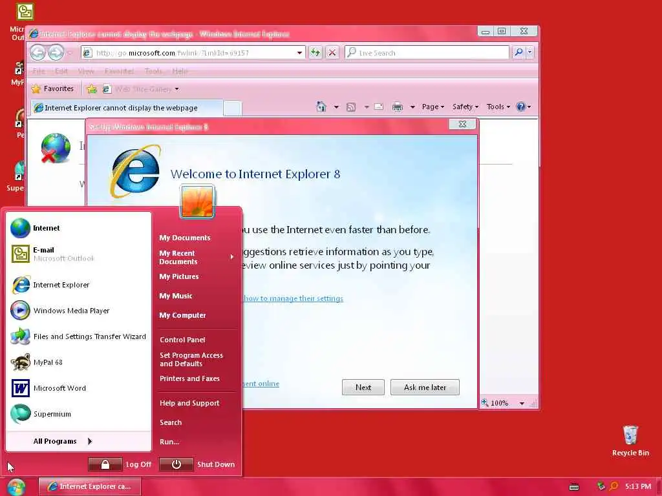Click the Add to Favorites Bar icon
The width and height of the screenshot is (662, 496).
click(x=92, y=89)
